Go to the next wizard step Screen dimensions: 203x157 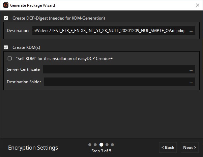point(190,148)
